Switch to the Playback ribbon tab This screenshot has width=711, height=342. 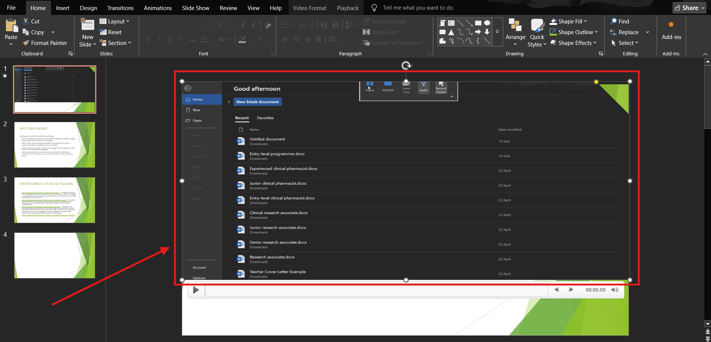click(x=347, y=7)
